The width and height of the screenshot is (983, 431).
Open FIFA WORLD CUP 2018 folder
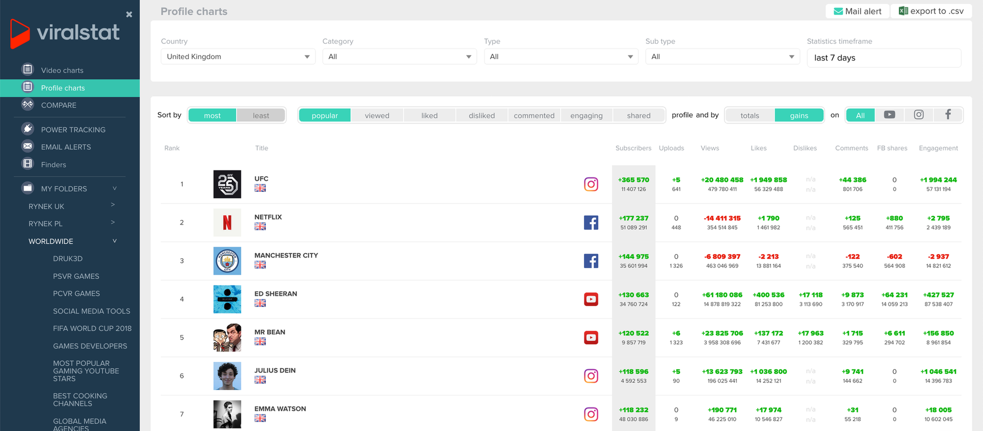(x=92, y=328)
